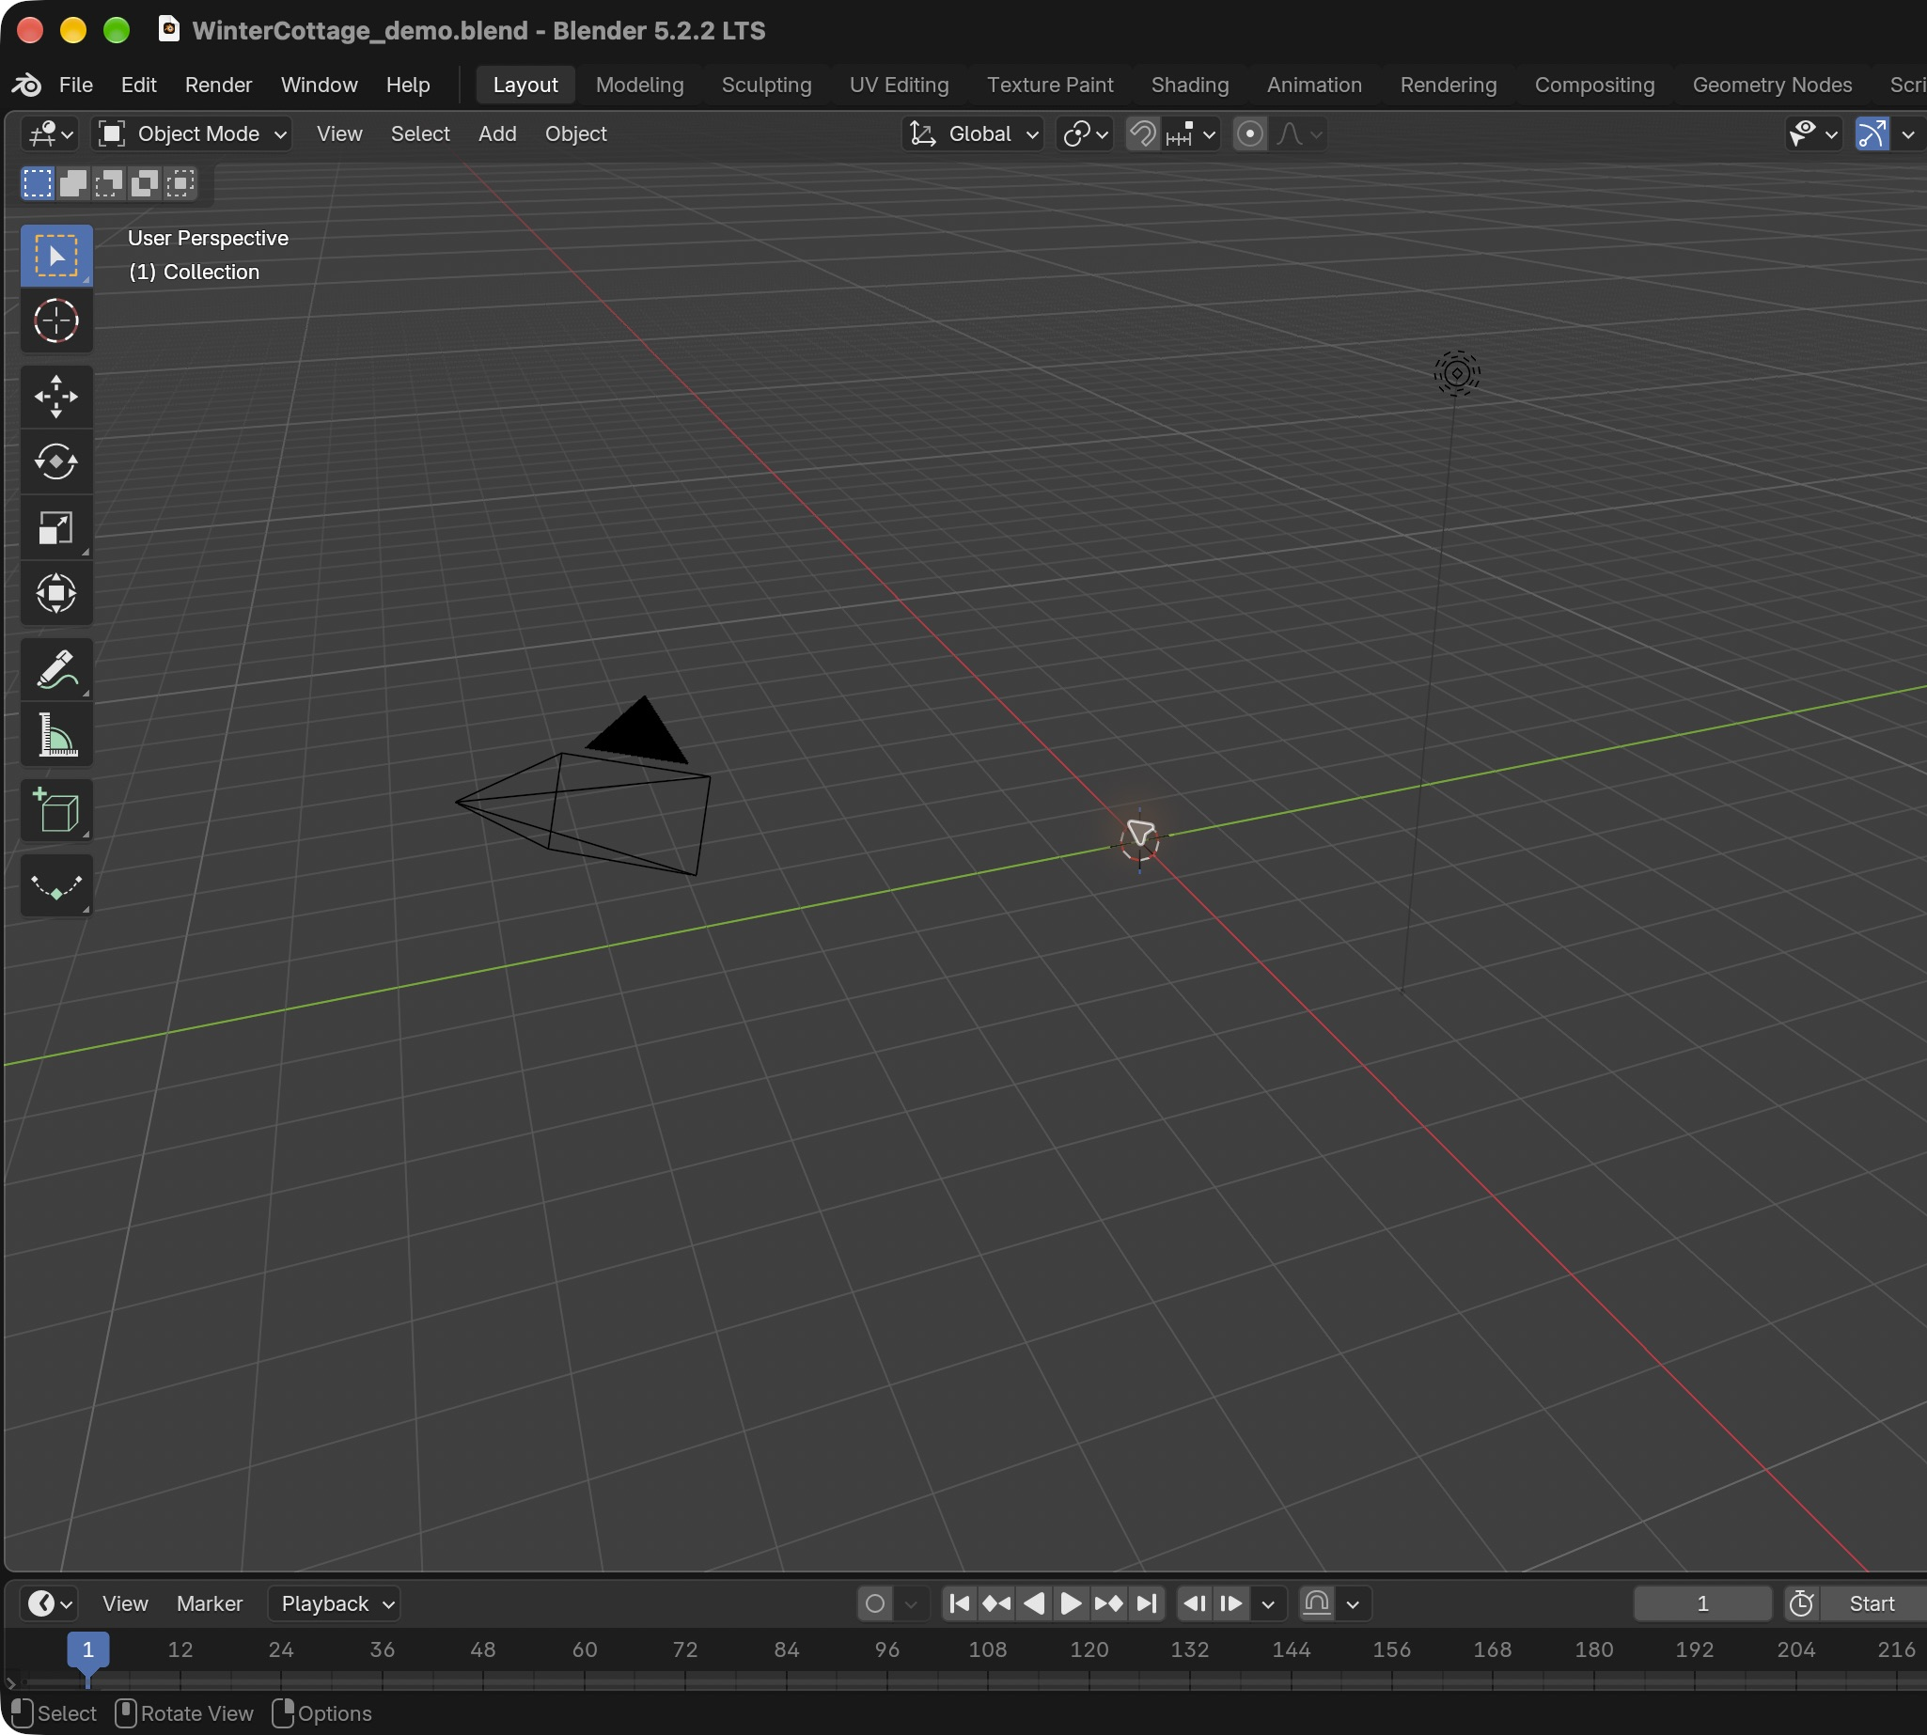1927x1735 pixels.
Task: Click the blue playhead marker at frame 1
Action: 87,1649
